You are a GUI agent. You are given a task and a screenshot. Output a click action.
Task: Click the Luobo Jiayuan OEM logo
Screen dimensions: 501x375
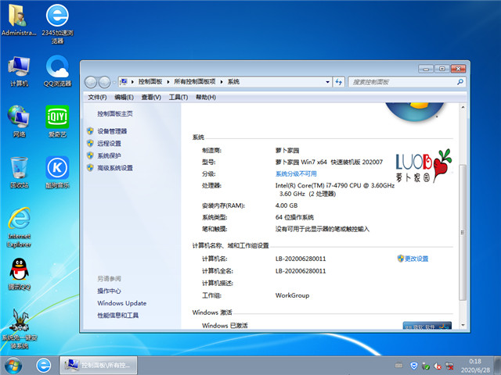424,166
